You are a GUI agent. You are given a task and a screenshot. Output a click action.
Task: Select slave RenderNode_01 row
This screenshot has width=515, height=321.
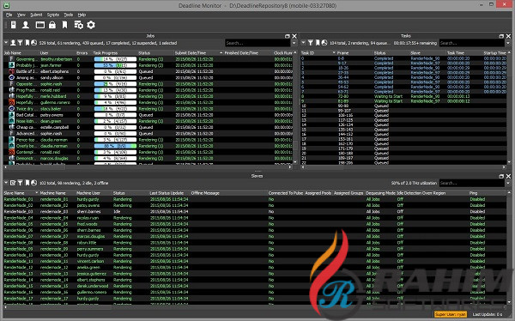click(x=255, y=199)
